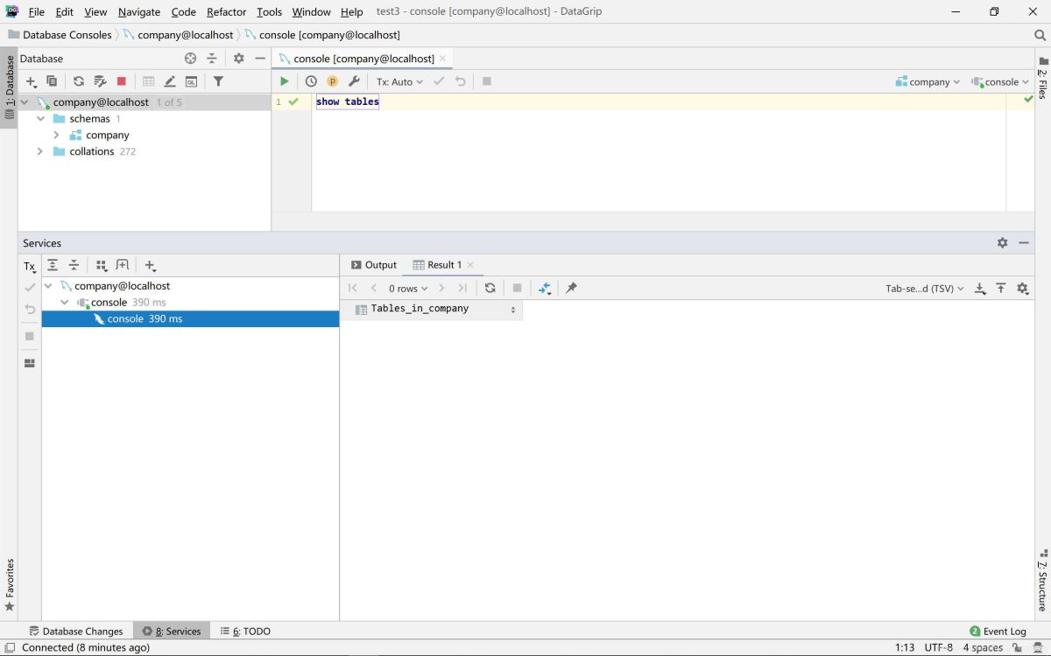Click the Add data source plus icon

pyautogui.click(x=31, y=81)
